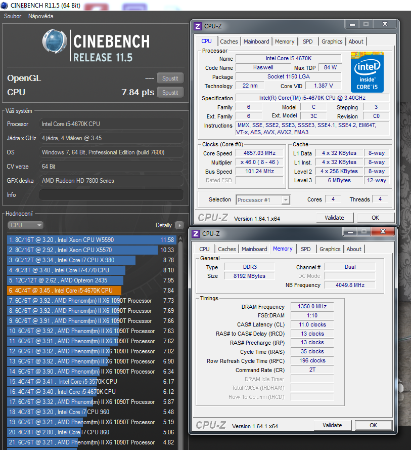Click the Intel Core i5 logo badge
Viewport: 411px width, 450px height.
tap(367, 72)
